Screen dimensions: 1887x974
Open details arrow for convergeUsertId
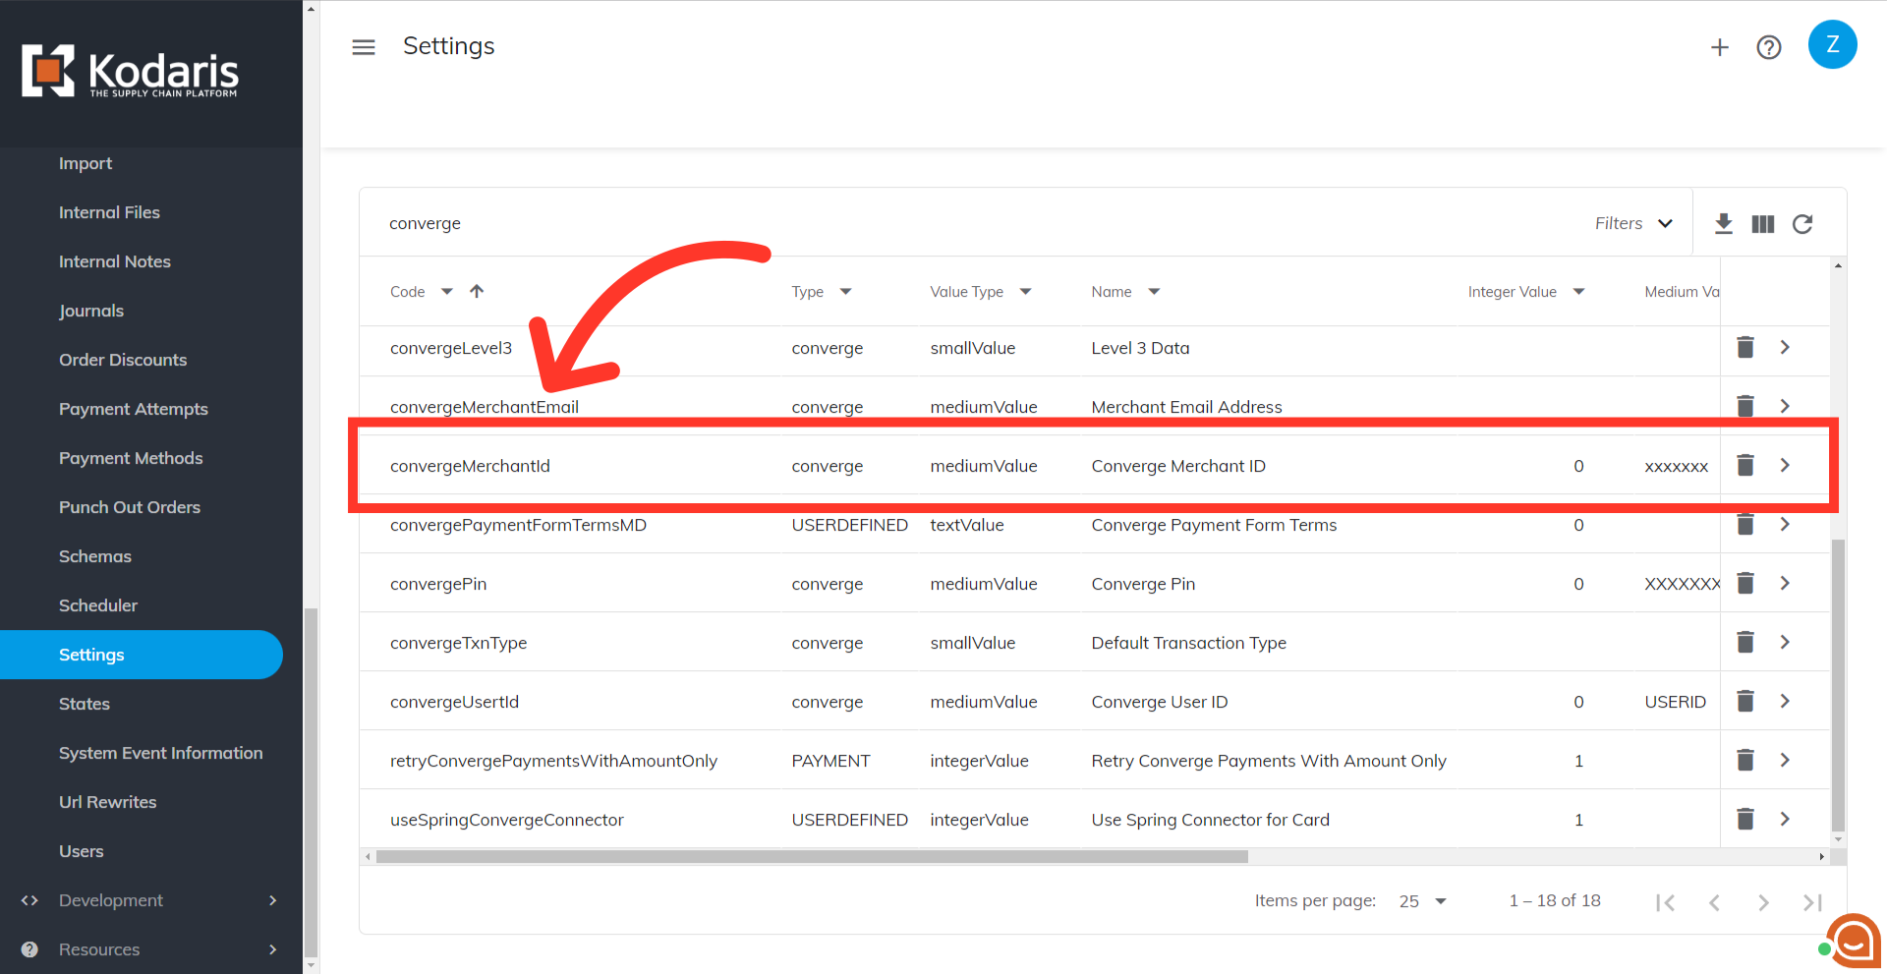point(1785,701)
